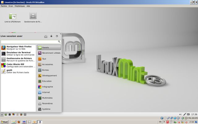The height and width of the screenshot is (124, 198).
Task: Click VirtualBox USB devices status icon
Action: [168, 118]
